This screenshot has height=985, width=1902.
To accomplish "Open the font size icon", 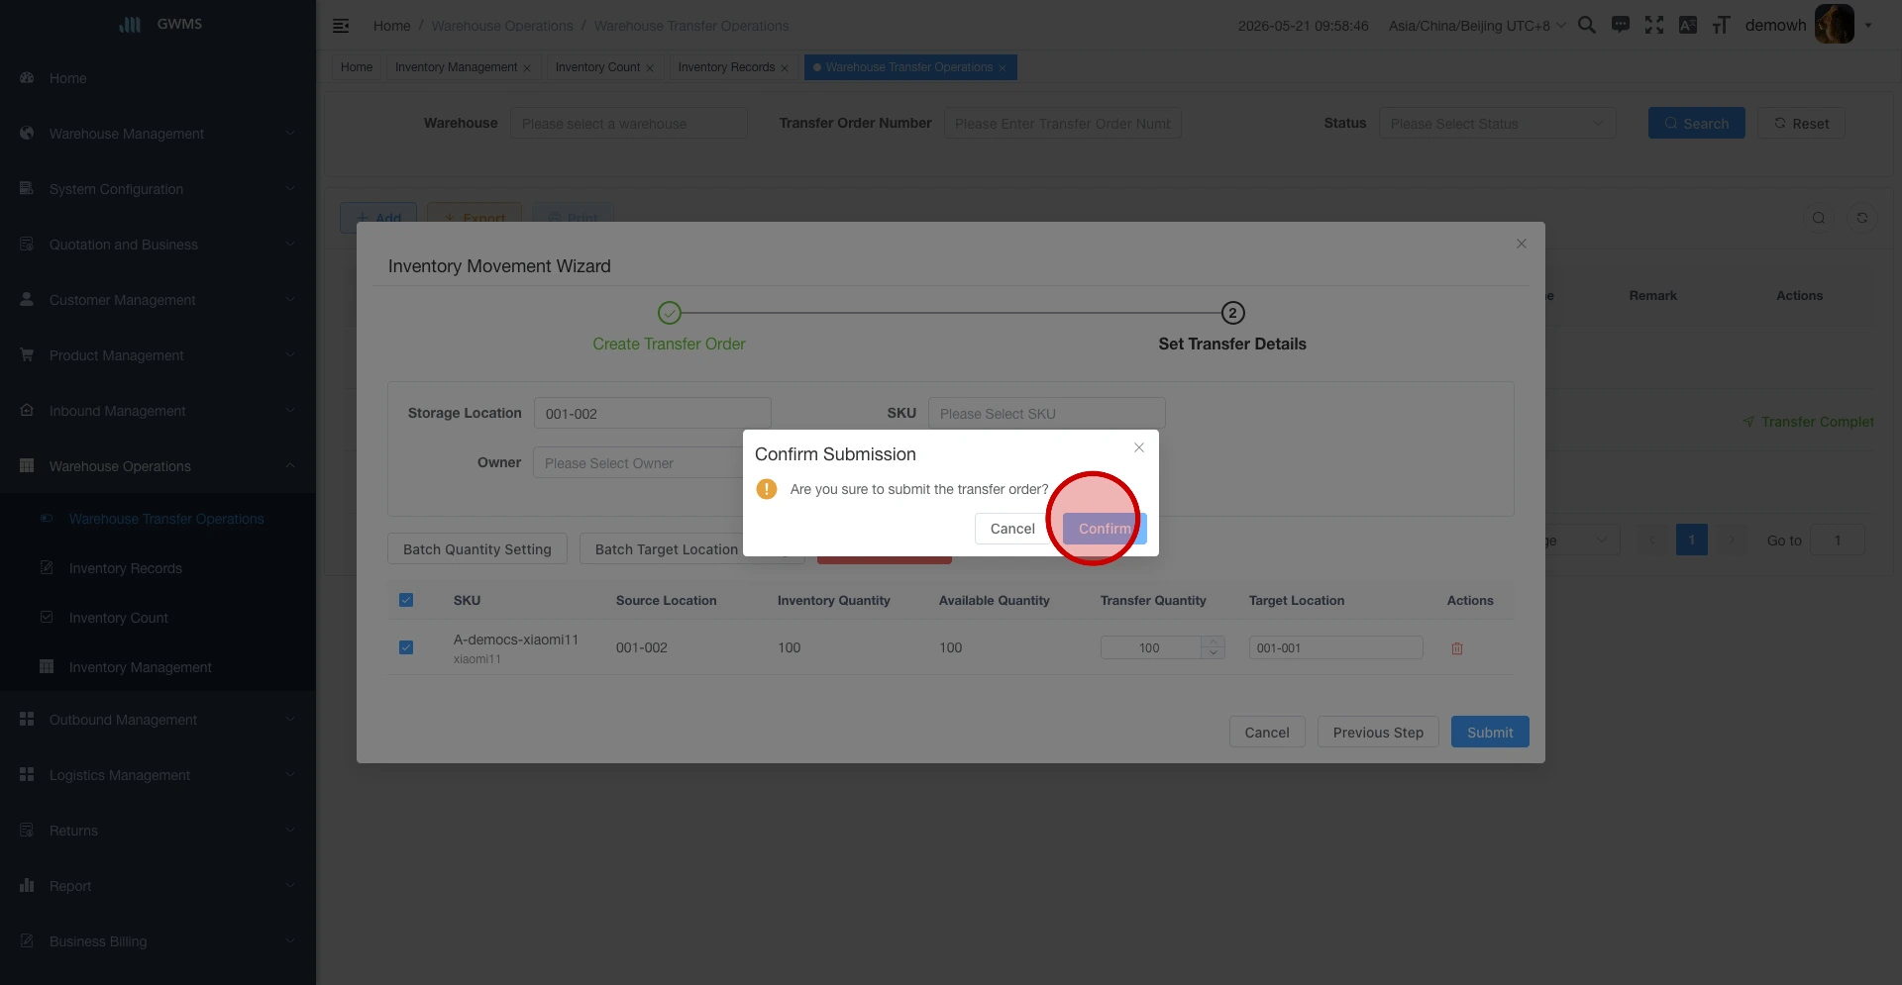I will [x=1722, y=25].
